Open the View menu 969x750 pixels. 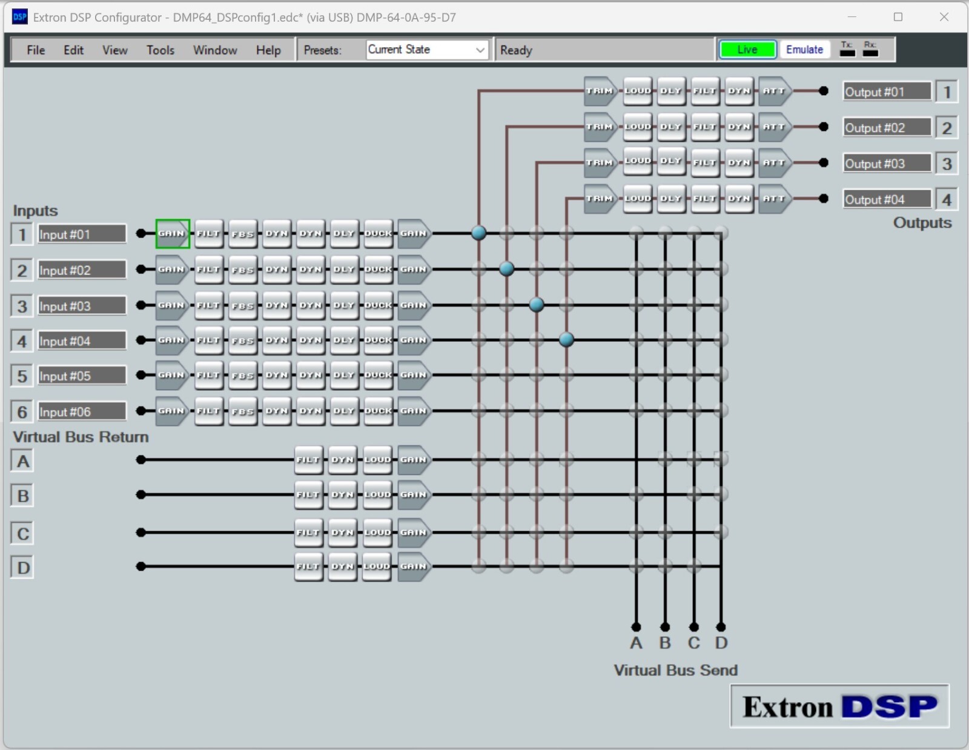(114, 50)
